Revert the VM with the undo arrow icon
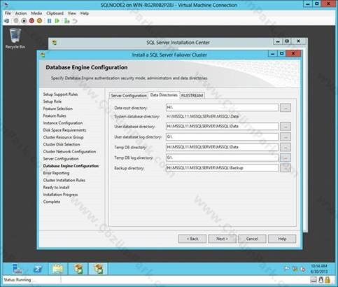338x287 pixels. [75, 21]
